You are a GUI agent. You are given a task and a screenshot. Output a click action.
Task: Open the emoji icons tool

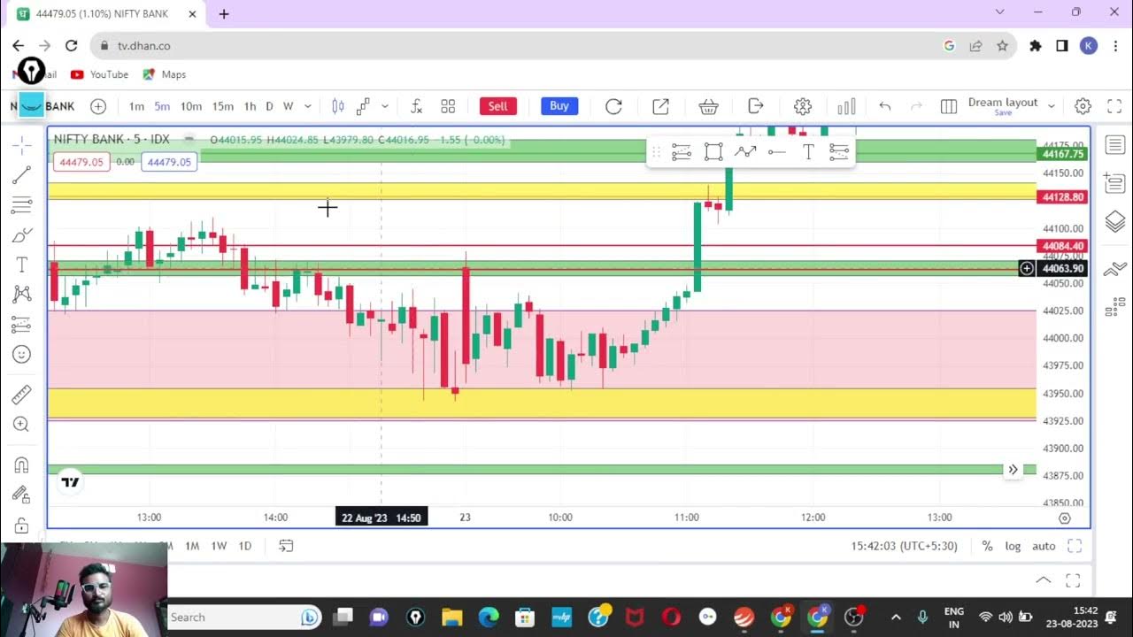(x=22, y=354)
